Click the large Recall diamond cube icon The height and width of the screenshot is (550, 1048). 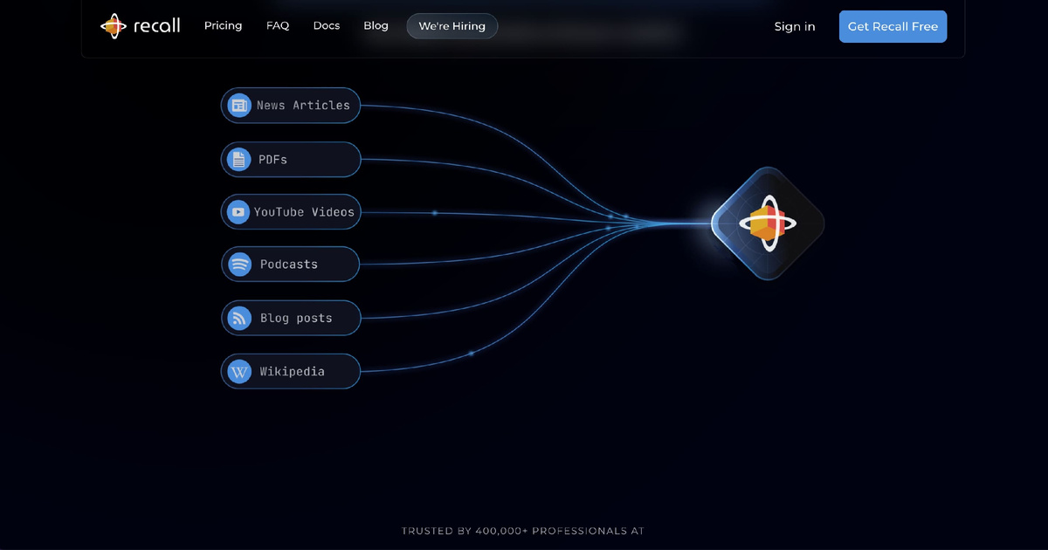(x=768, y=223)
